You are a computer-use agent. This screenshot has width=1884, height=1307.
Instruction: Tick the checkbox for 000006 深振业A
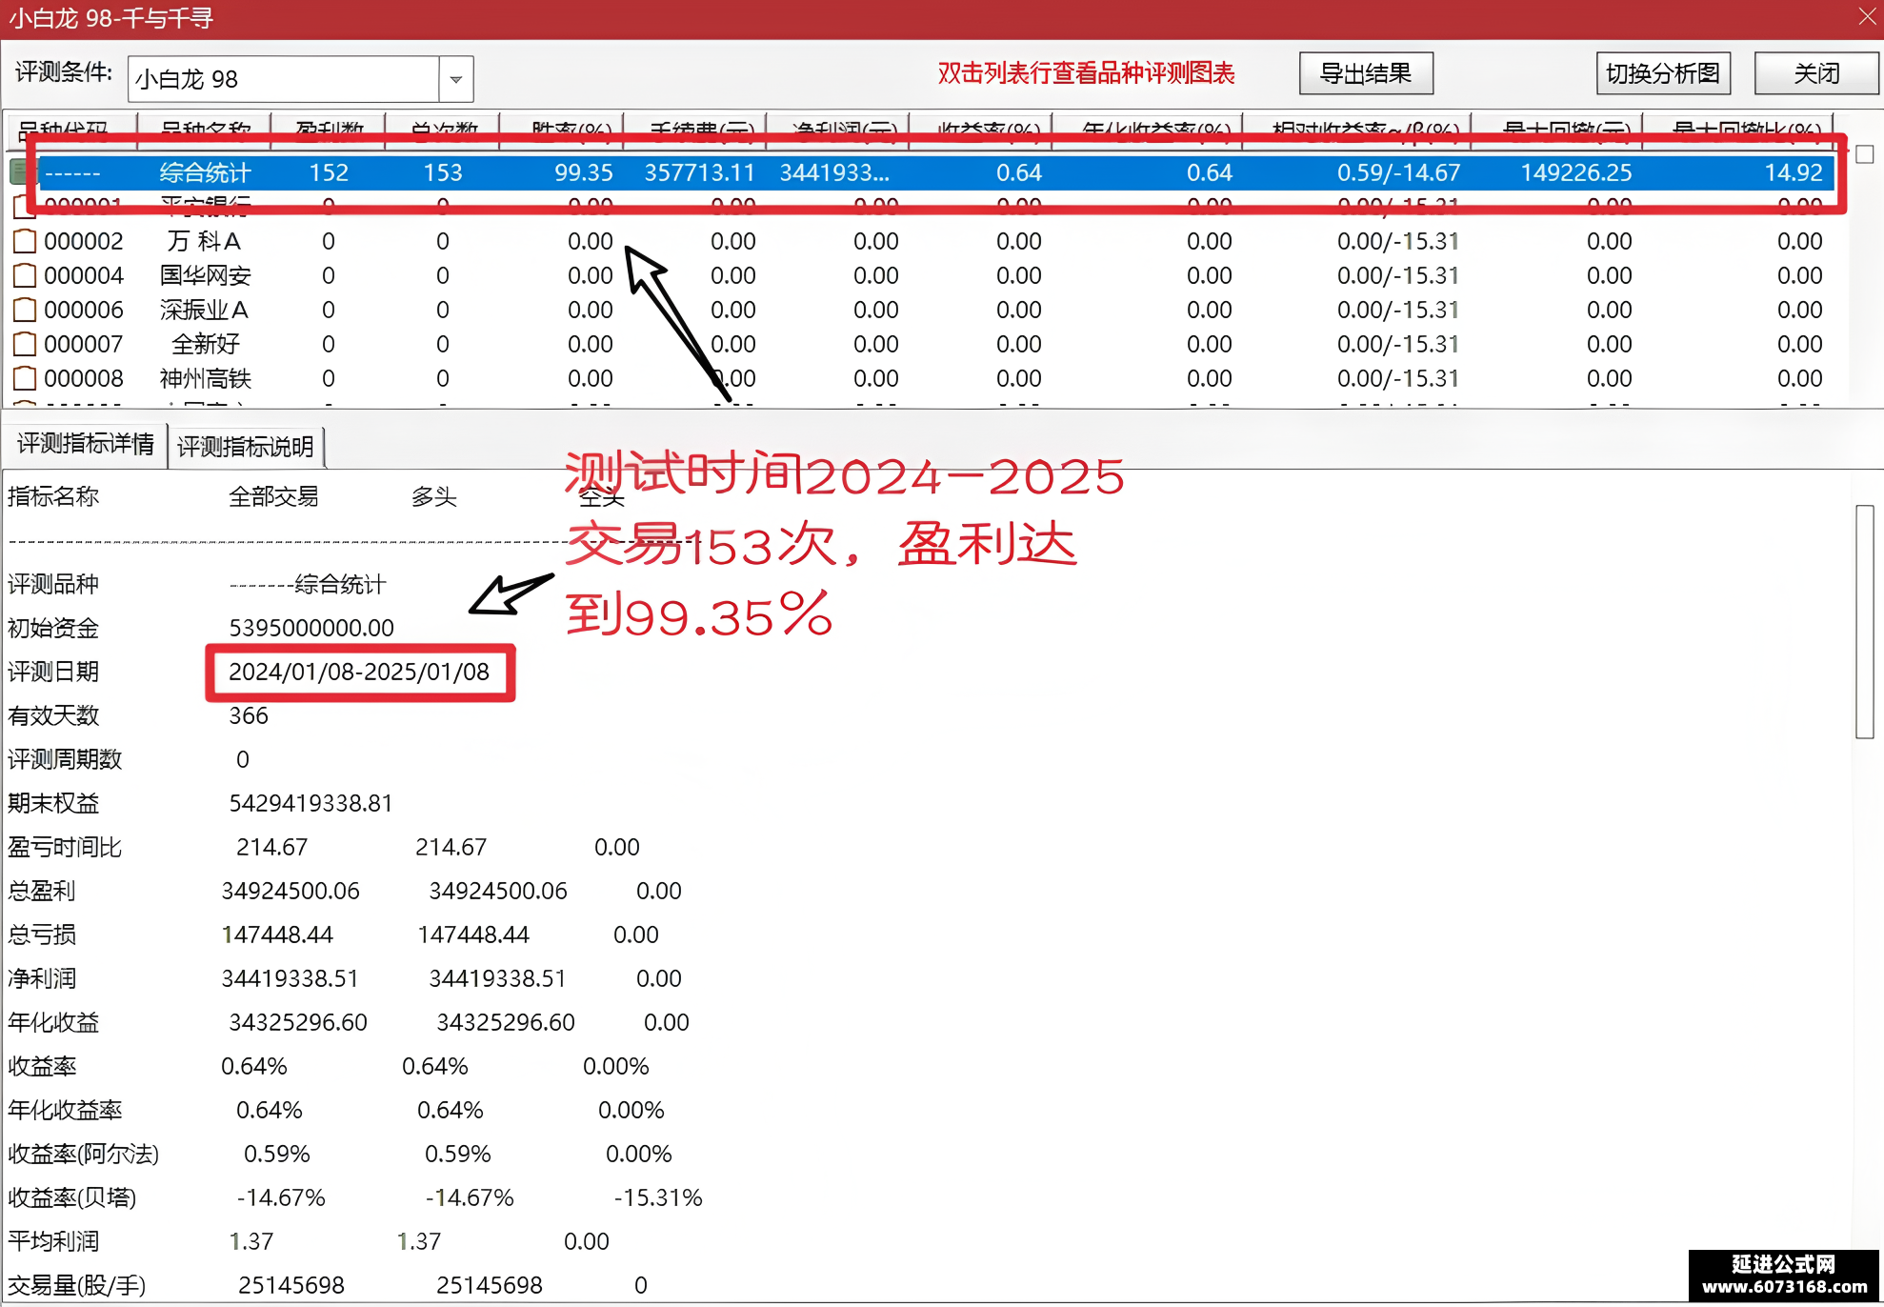(x=25, y=310)
